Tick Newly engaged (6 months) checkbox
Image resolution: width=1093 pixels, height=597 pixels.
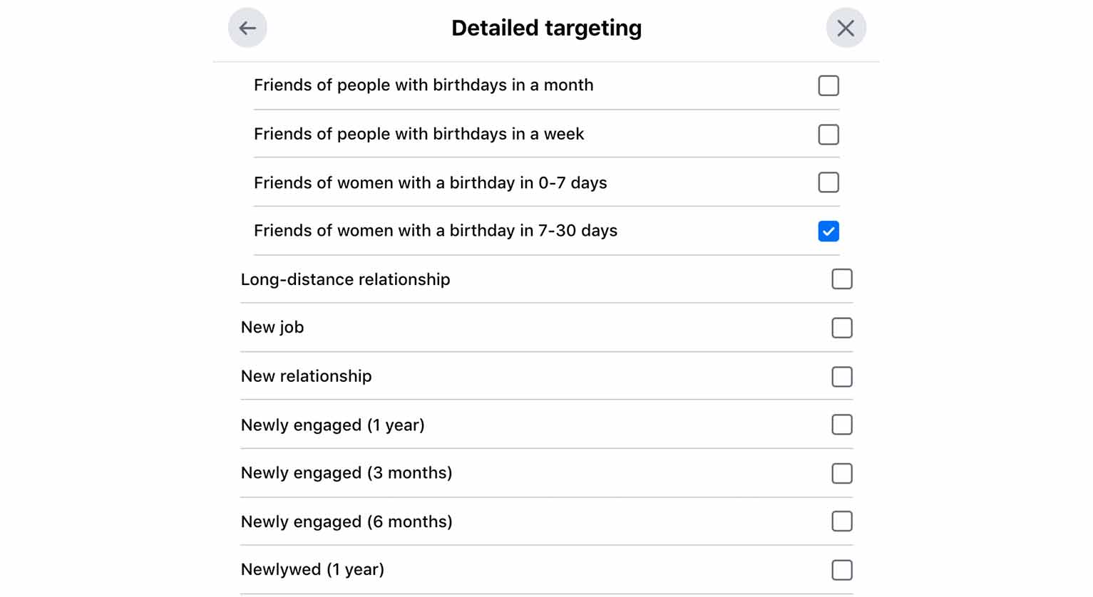[842, 521]
